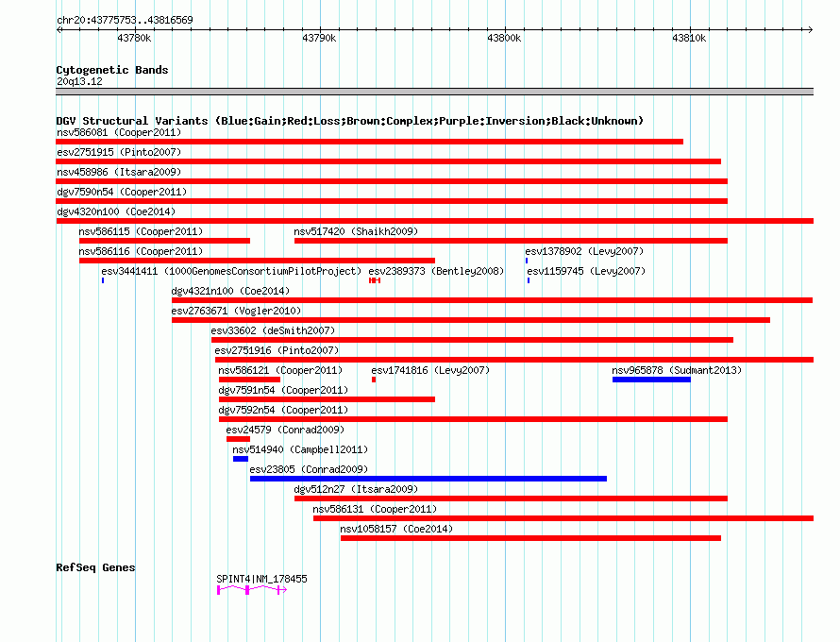Open the dgv4321n100 (Coe2014) label

pyautogui.click(x=230, y=291)
